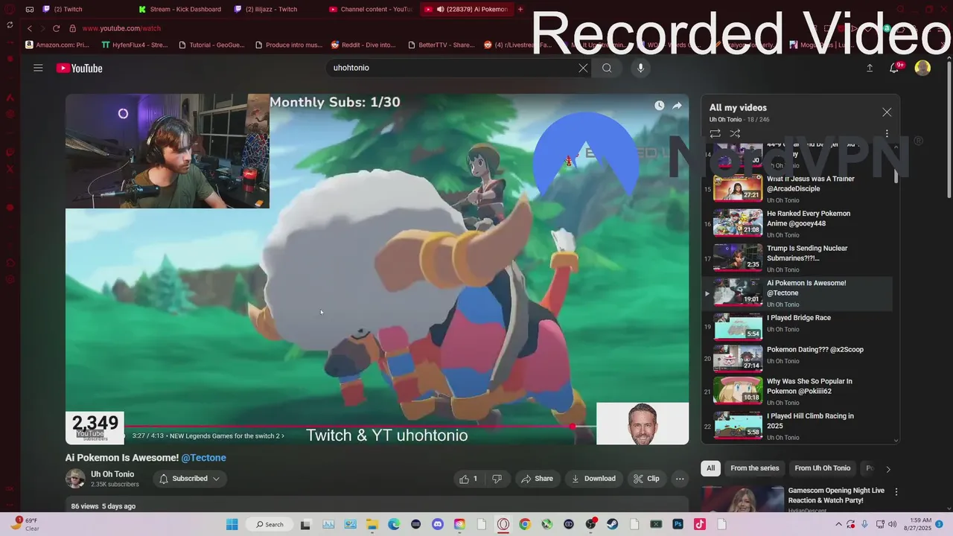Open the Create upload icon
The image size is (953, 536).
pyautogui.click(x=870, y=68)
